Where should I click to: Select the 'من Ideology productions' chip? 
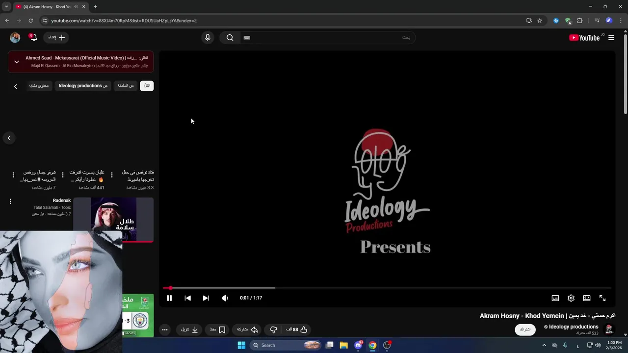pyautogui.click(x=83, y=86)
